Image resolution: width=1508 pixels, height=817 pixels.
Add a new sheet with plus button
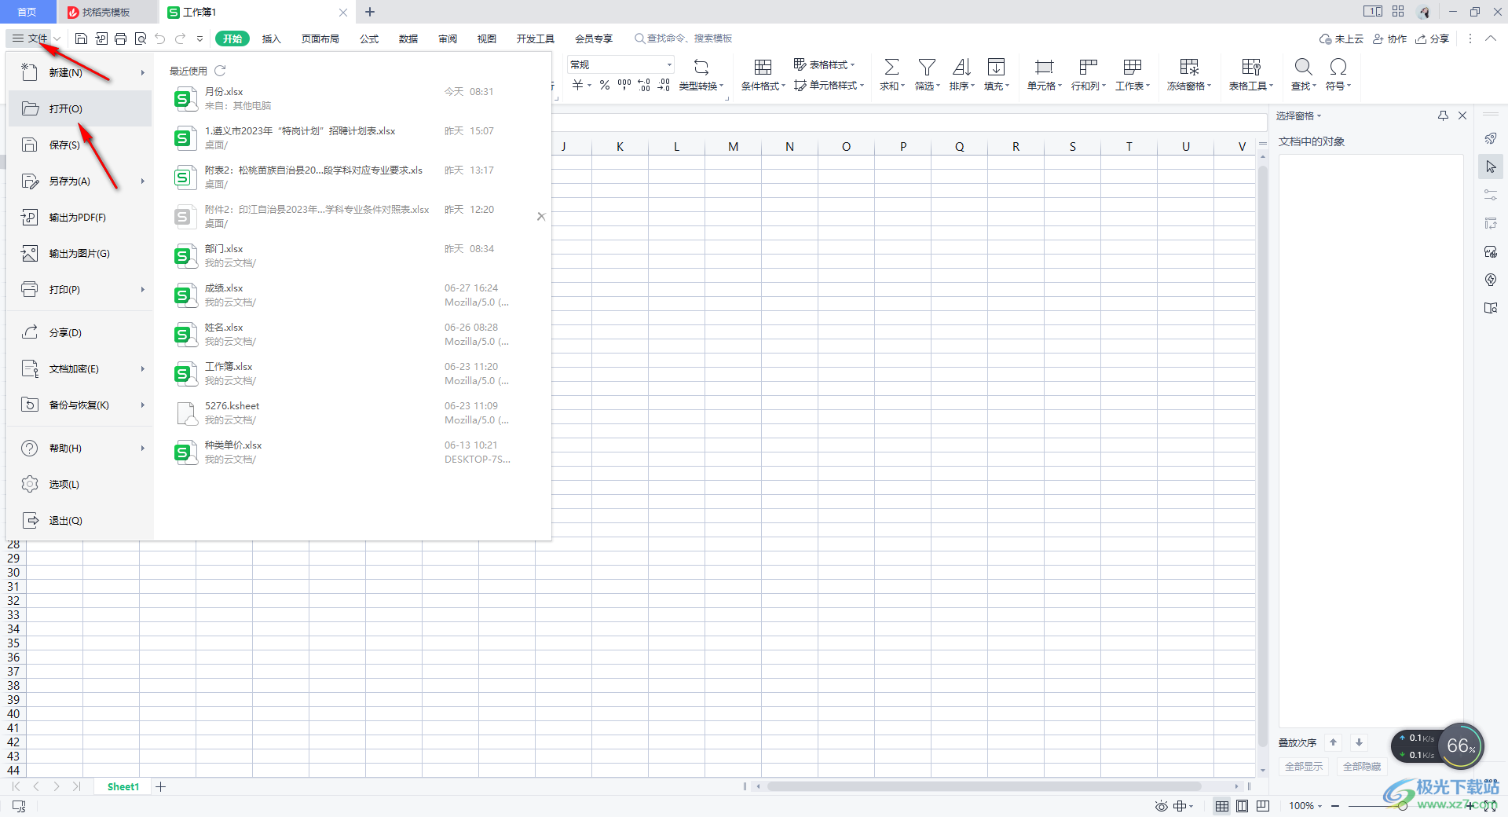click(x=160, y=786)
